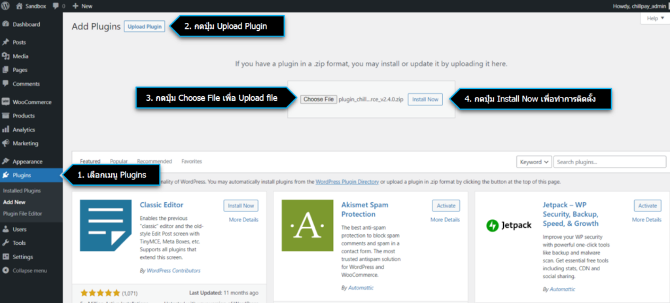The width and height of the screenshot is (670, 303).
Task: Open Plugin File Editor submenu item
Action: click(23, 213)
